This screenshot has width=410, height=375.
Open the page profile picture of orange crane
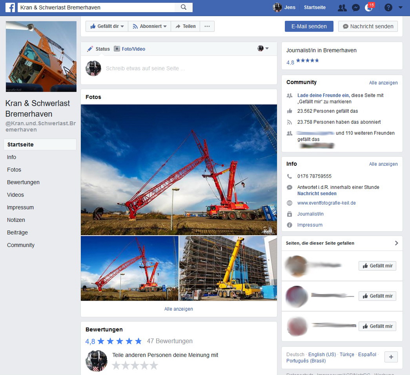click(41, 56)
